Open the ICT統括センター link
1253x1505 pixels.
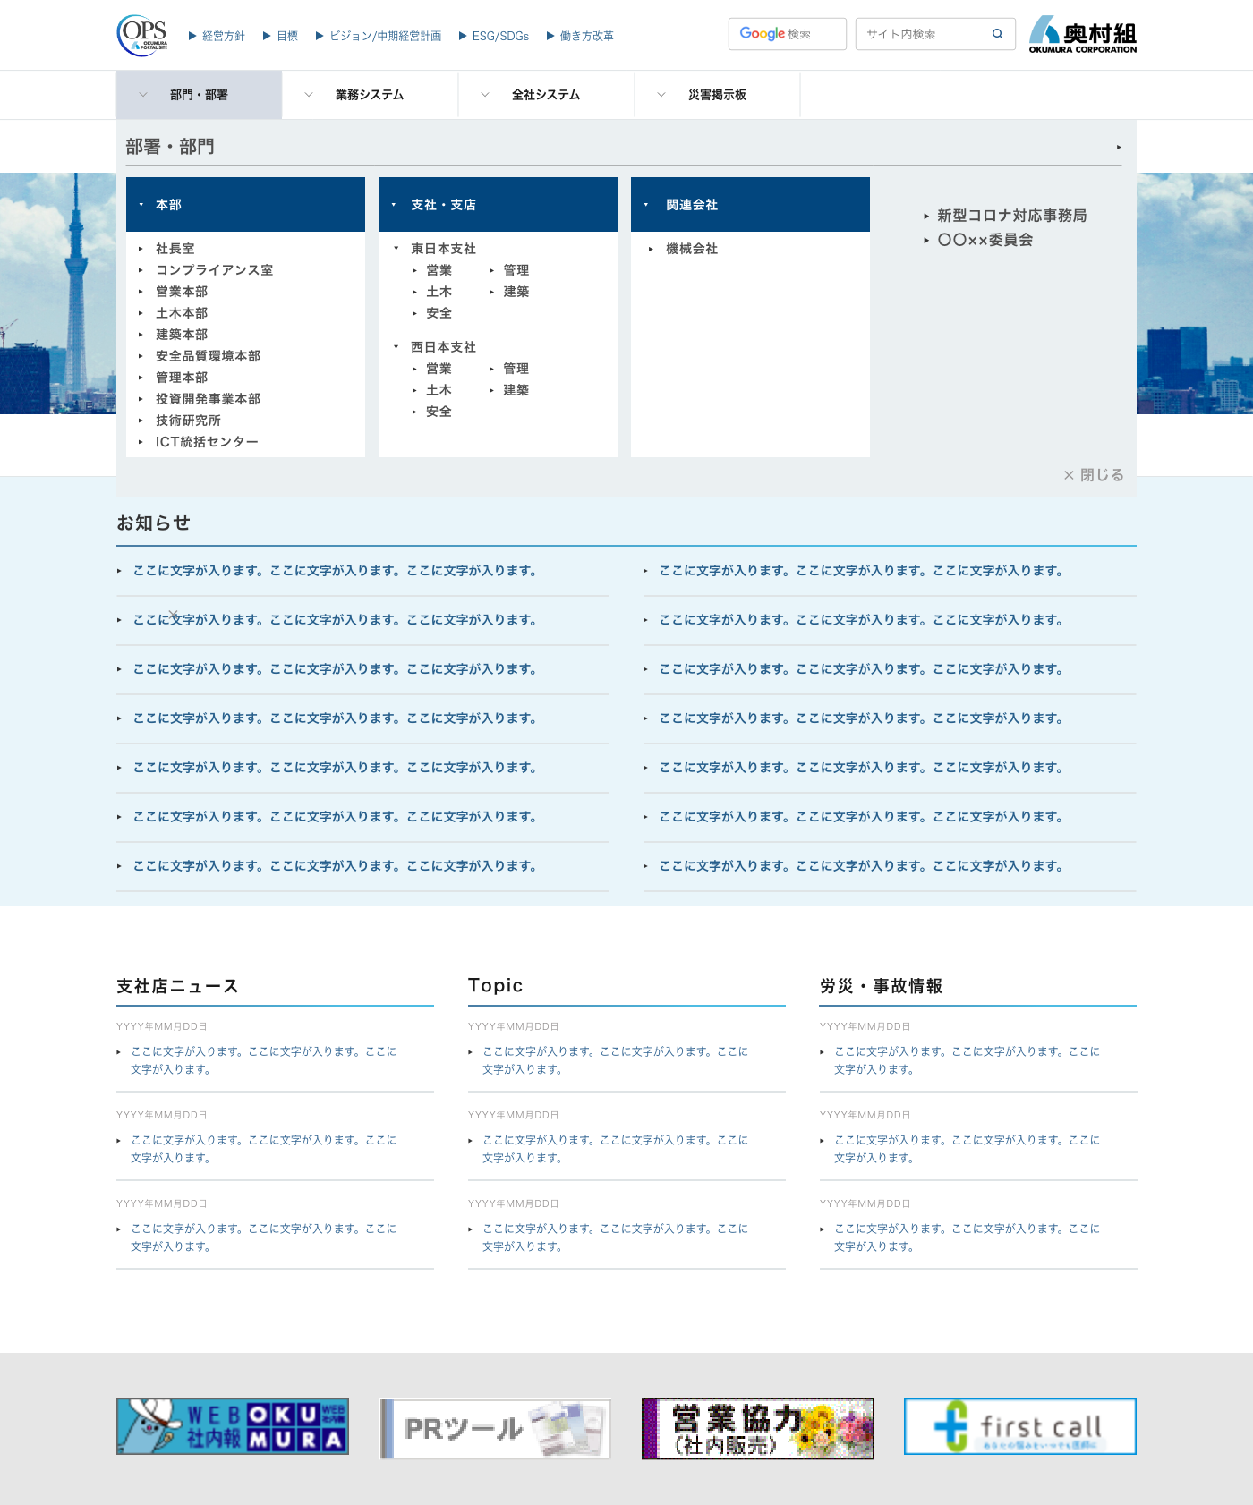(x=207, y=442)
